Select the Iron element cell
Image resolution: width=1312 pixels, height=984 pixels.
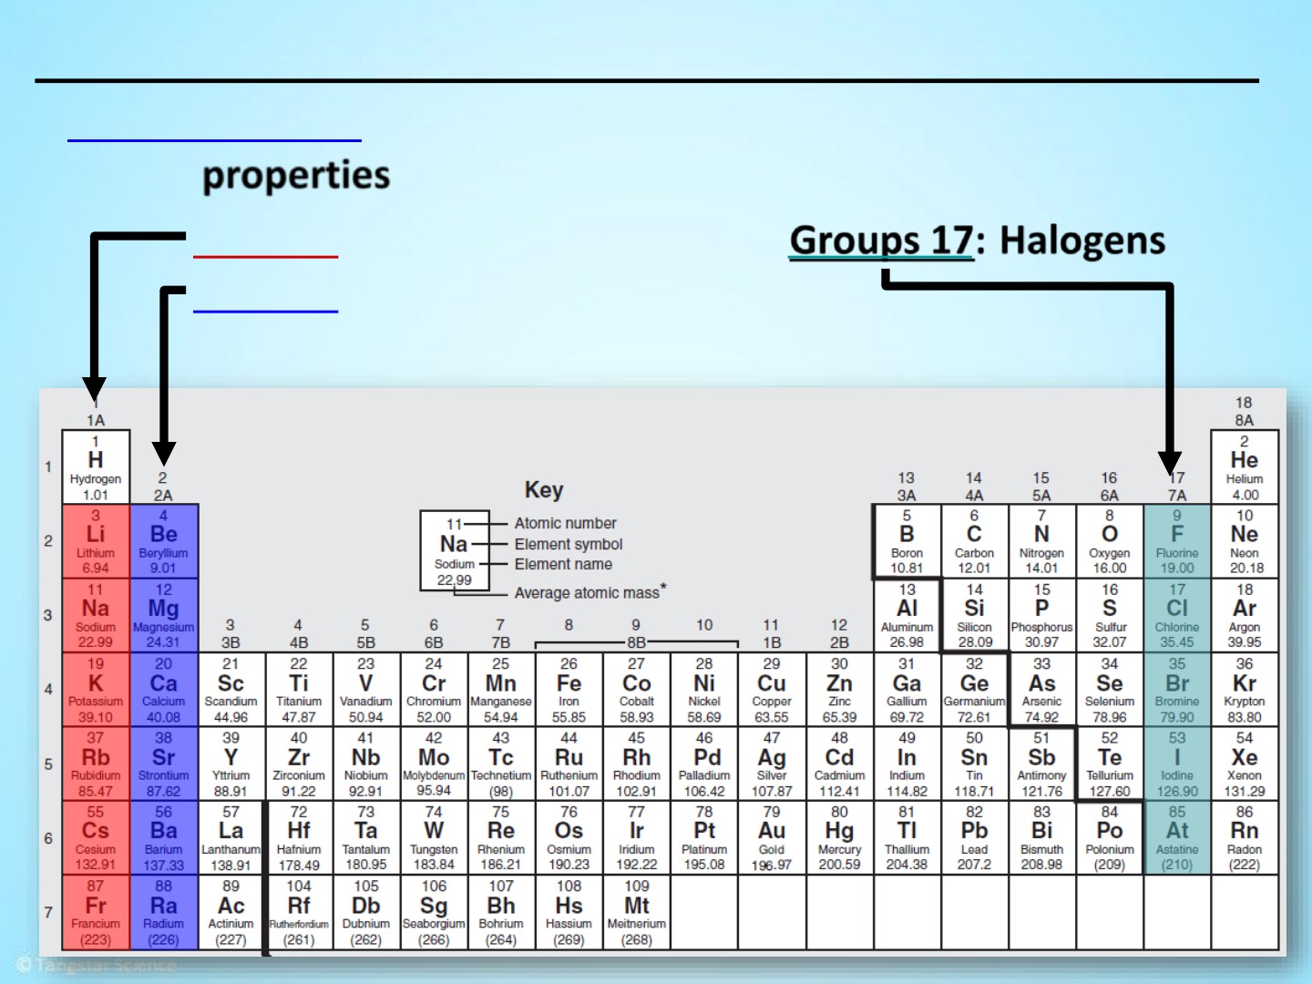tap(569, 690)
